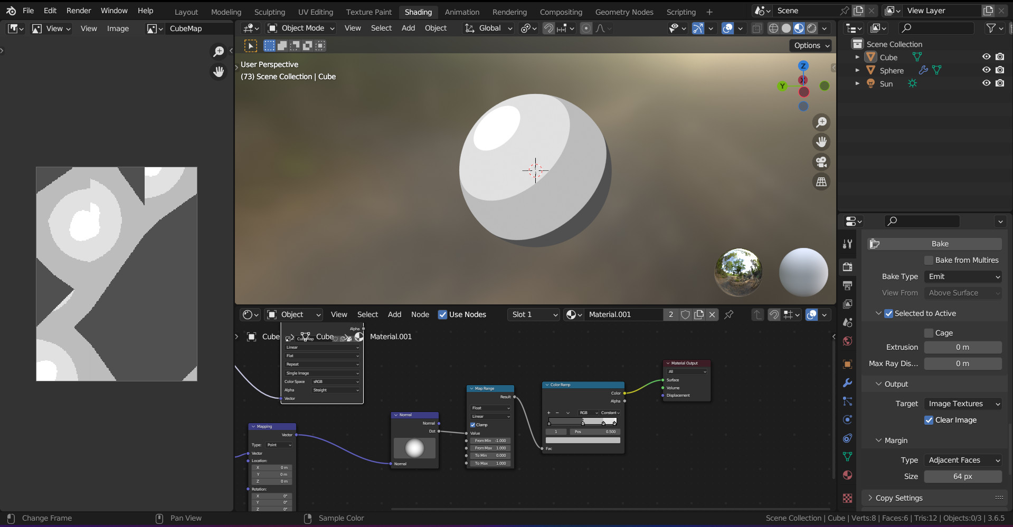Screen dimensions: 1013x527
Task: Click the Material.001 name field
Action: click(x=623, y=314)
